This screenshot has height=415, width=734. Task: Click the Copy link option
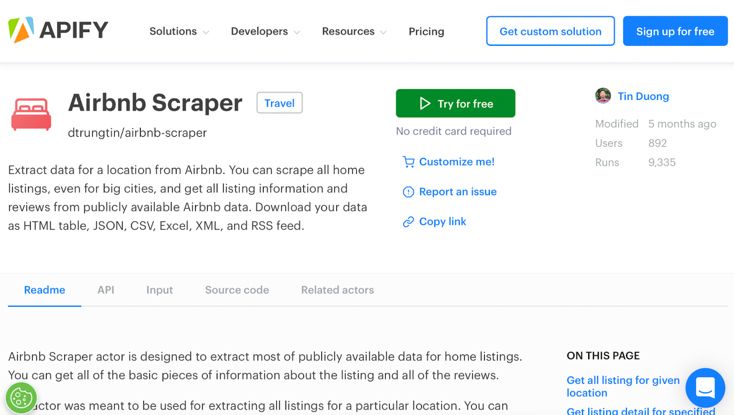coord(443,221)
